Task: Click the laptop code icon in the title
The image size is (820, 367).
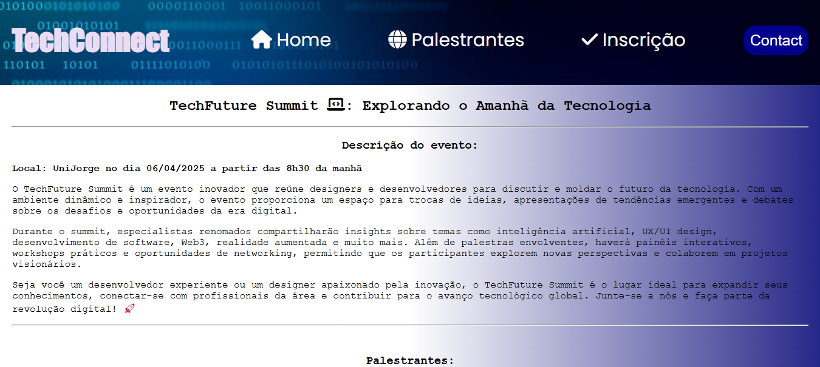Action: click(336, 105)
